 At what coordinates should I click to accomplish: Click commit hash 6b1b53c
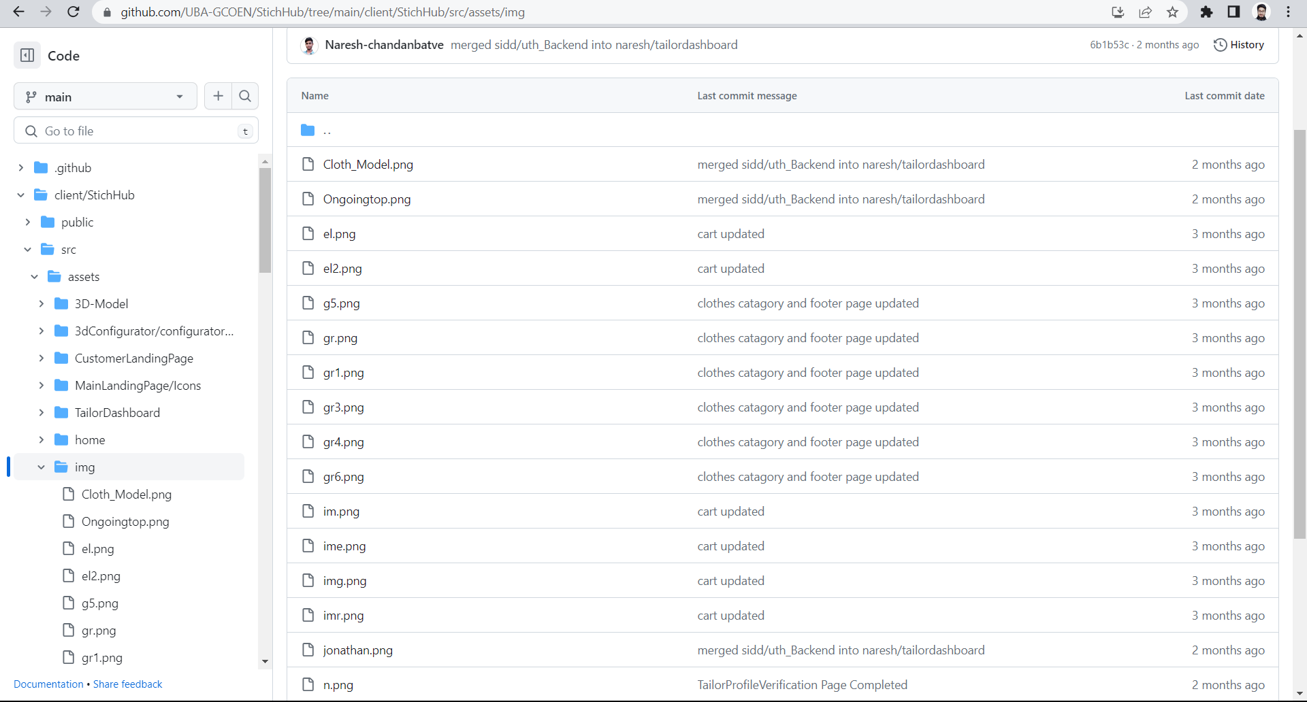(x=1110, y=45)
